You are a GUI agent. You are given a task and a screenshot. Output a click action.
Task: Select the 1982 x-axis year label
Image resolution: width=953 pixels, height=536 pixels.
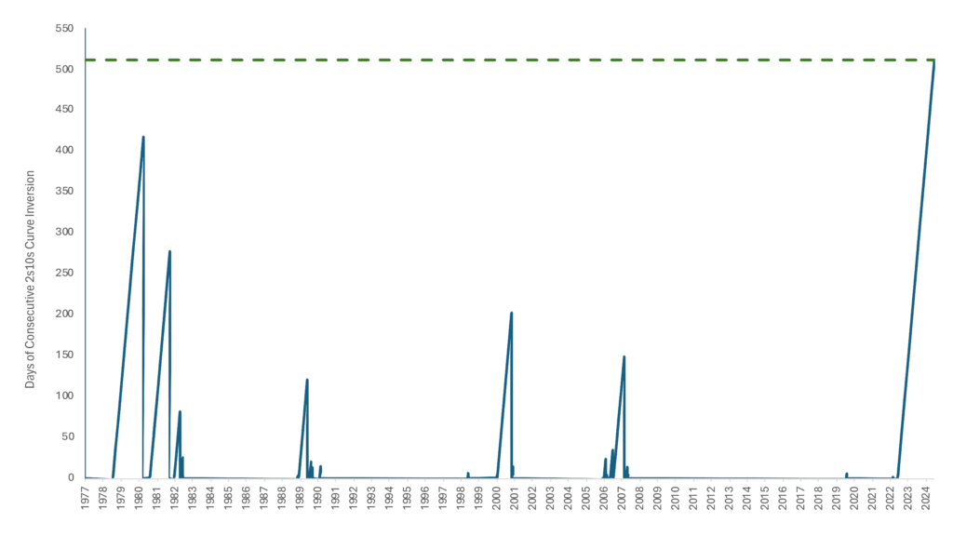(174, 497)
